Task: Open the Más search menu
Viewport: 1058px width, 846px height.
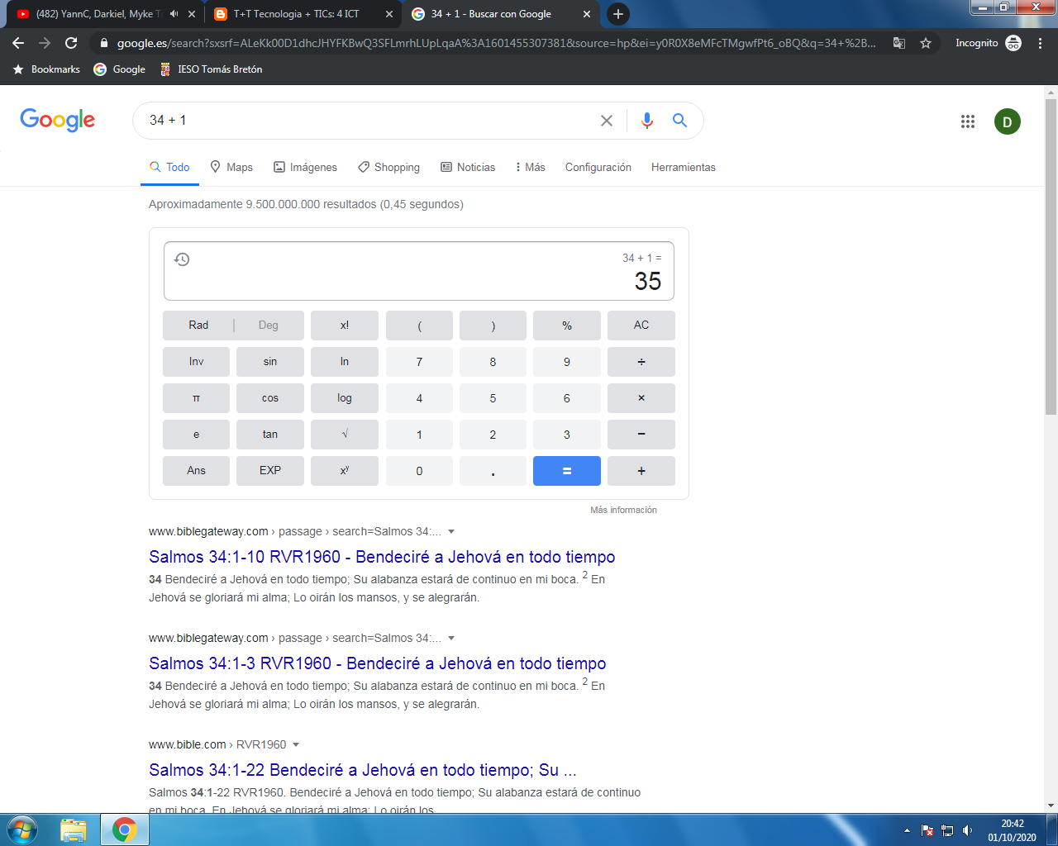Action: point(530,167)
